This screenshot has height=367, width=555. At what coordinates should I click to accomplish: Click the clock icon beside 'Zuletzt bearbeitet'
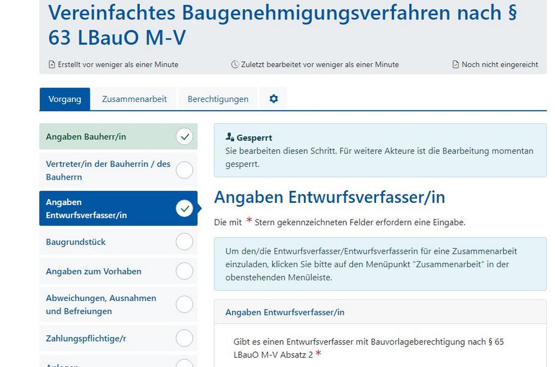pyautogui.click(x=235, y=64)
